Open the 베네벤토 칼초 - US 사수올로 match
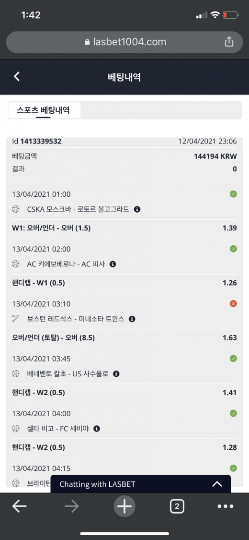This screenshot has width=249, height=540. (68, 373)
